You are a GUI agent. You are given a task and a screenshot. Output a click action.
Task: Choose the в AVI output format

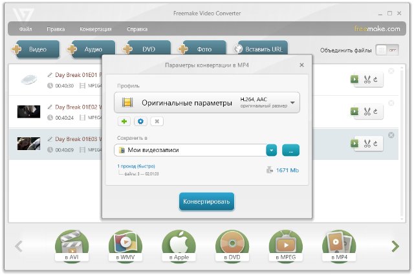[x=72, y=246]
